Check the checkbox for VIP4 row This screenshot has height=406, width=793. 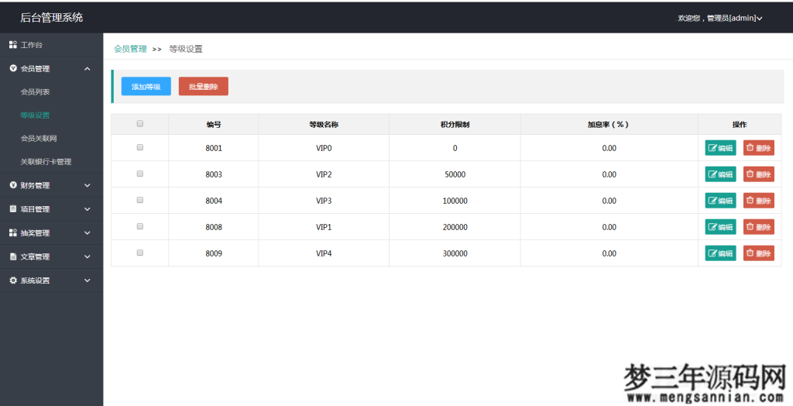click(x=140, y=253)
